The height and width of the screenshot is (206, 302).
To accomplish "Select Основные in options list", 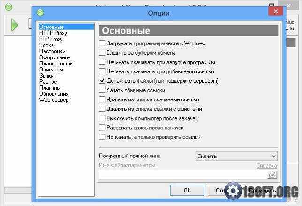I will [x=66, y=27].
